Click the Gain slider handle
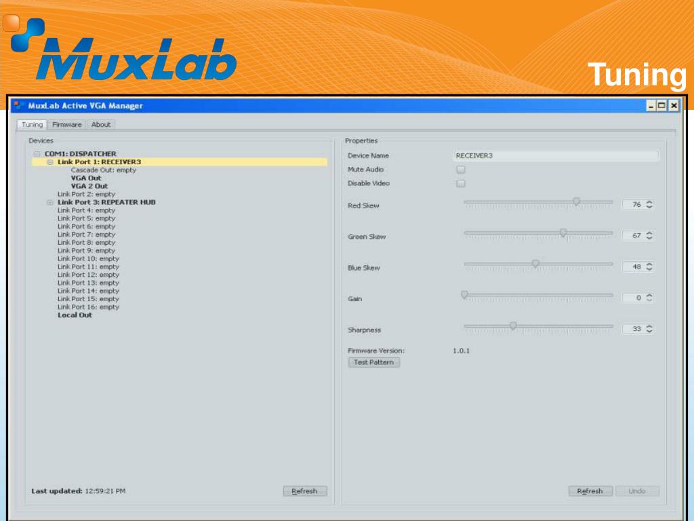The width and height of the screenshot is (694, 521). click(464, 295)
